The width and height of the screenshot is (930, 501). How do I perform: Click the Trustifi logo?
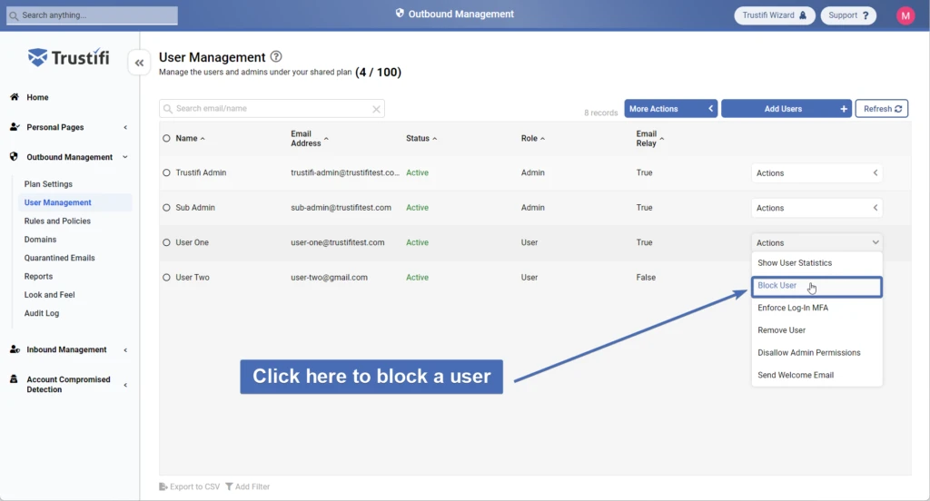coord(68,58)
